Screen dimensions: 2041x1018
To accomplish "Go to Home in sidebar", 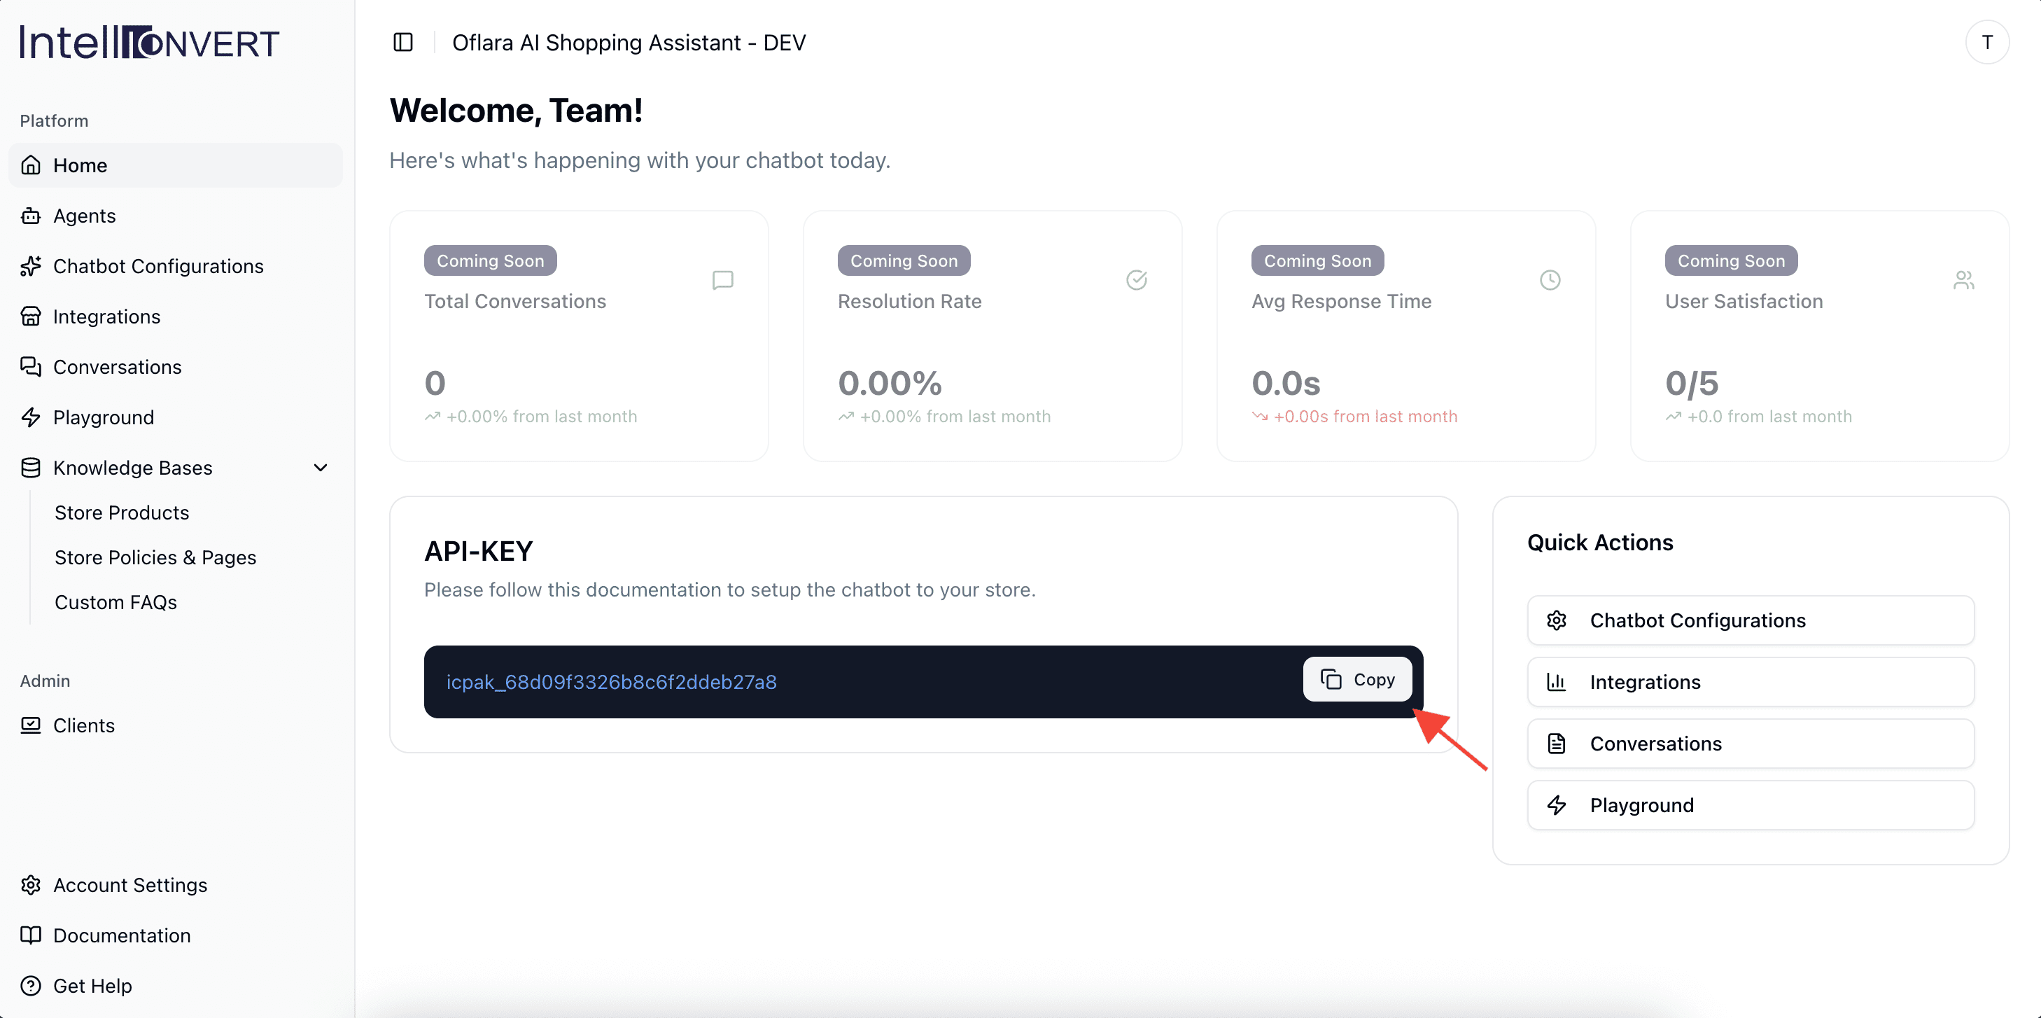I will coord(80,165).
